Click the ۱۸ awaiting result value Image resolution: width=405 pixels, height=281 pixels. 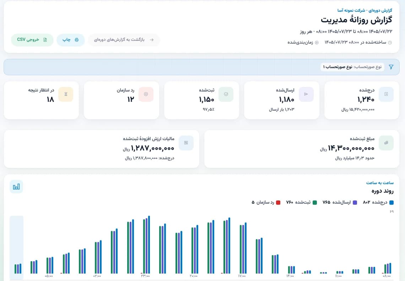pos(50,99)
